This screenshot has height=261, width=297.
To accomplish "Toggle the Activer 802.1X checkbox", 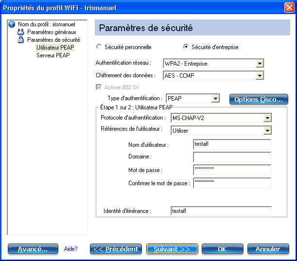I will pyautogui.click(x=99, y=87).
